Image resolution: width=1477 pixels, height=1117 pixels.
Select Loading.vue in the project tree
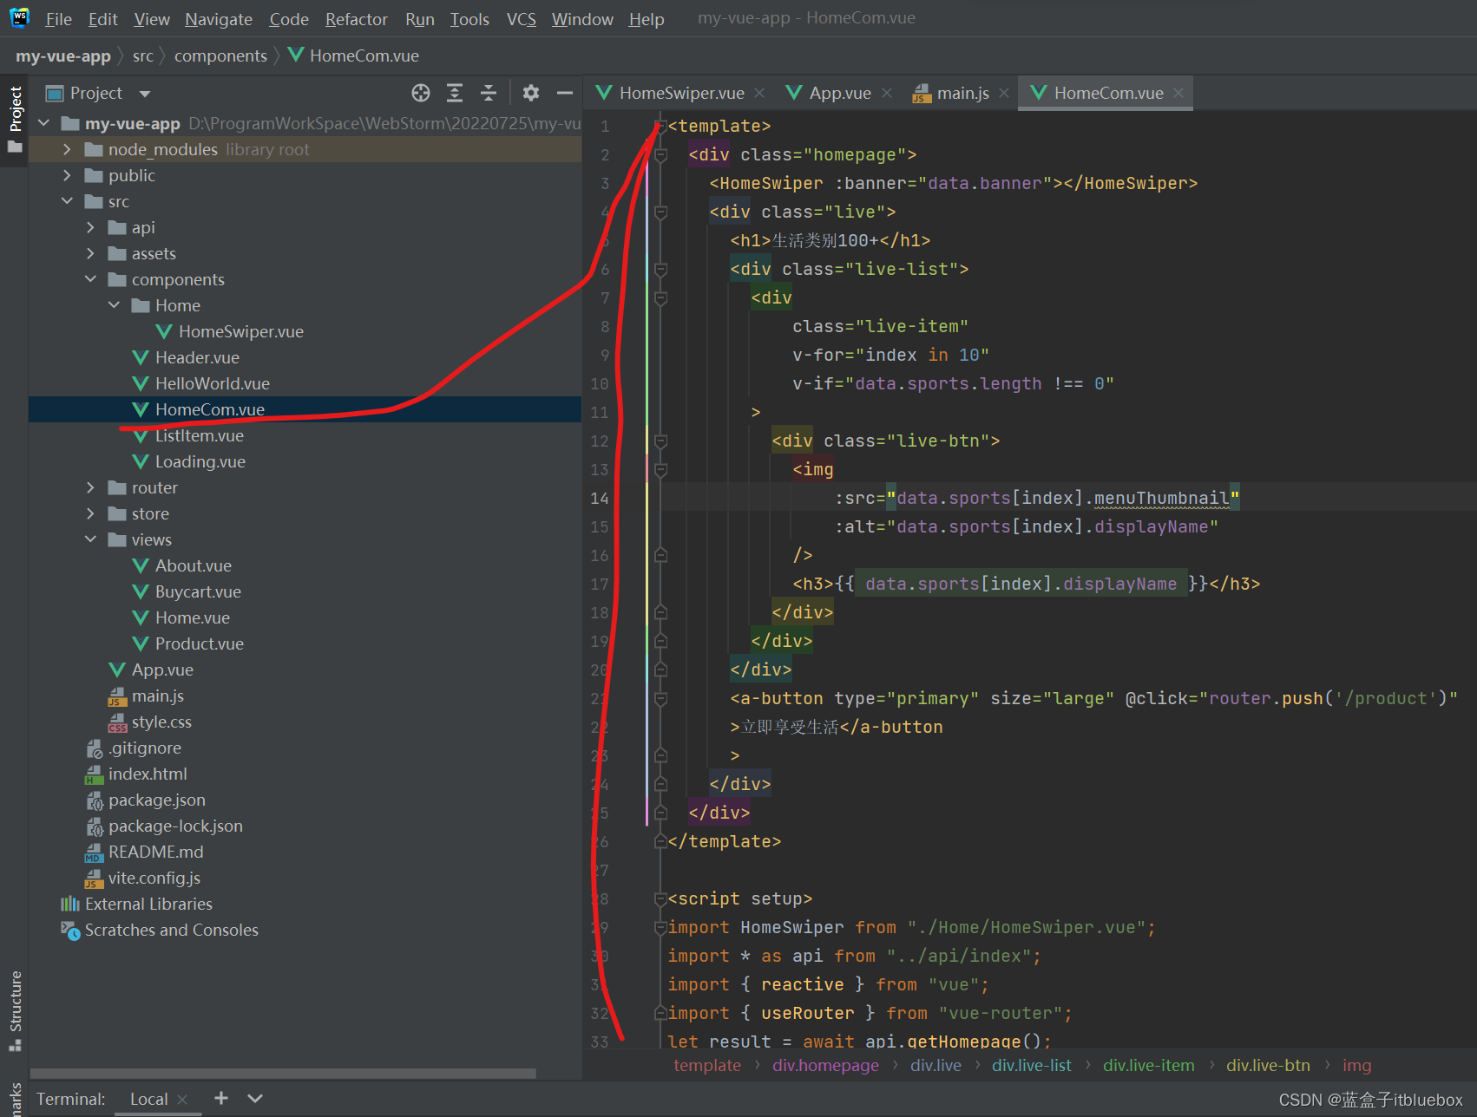point(200,461)
